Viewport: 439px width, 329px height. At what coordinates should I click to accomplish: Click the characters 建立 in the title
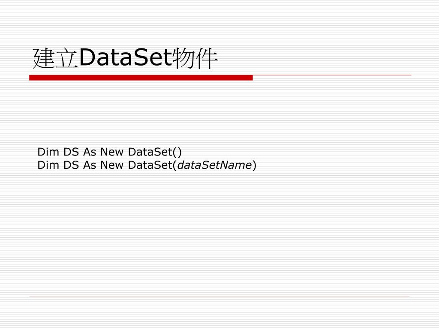55,58
